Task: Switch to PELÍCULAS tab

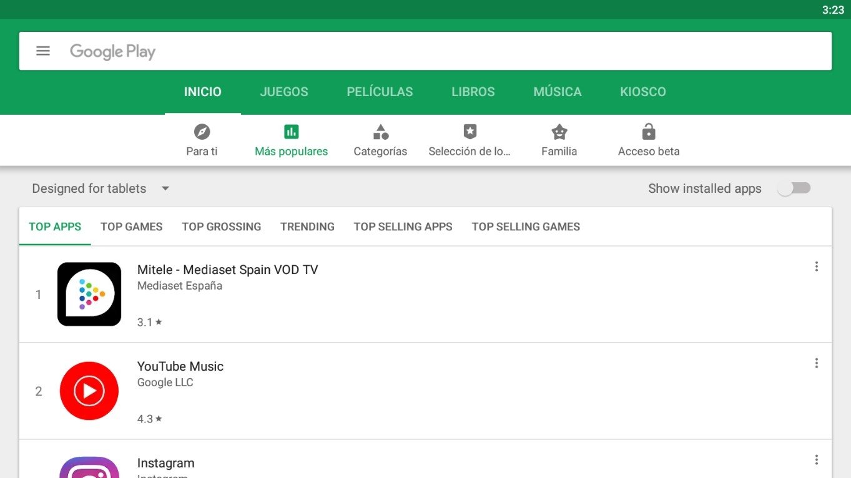Action: pos(380,92)
